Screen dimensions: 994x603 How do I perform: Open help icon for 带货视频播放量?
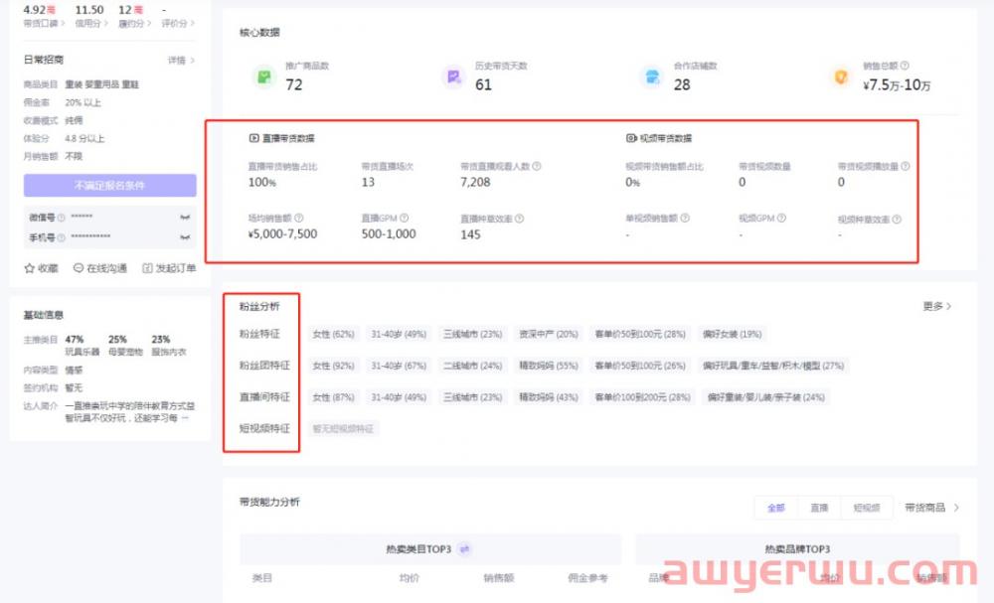coord(906,166)
